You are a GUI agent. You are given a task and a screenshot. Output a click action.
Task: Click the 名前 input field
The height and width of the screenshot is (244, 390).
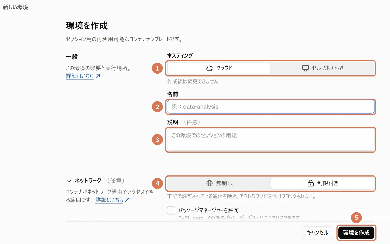pos(271,107)
